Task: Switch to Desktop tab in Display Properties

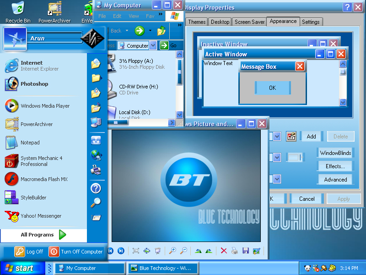Action: coord(220,22)
